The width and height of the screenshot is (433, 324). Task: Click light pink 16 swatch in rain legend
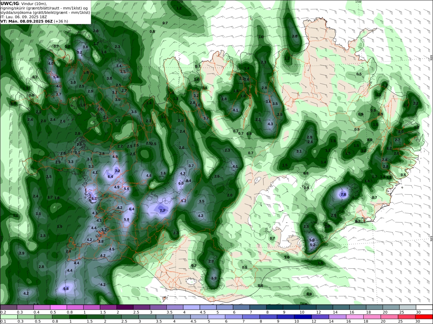click(355, 317)
